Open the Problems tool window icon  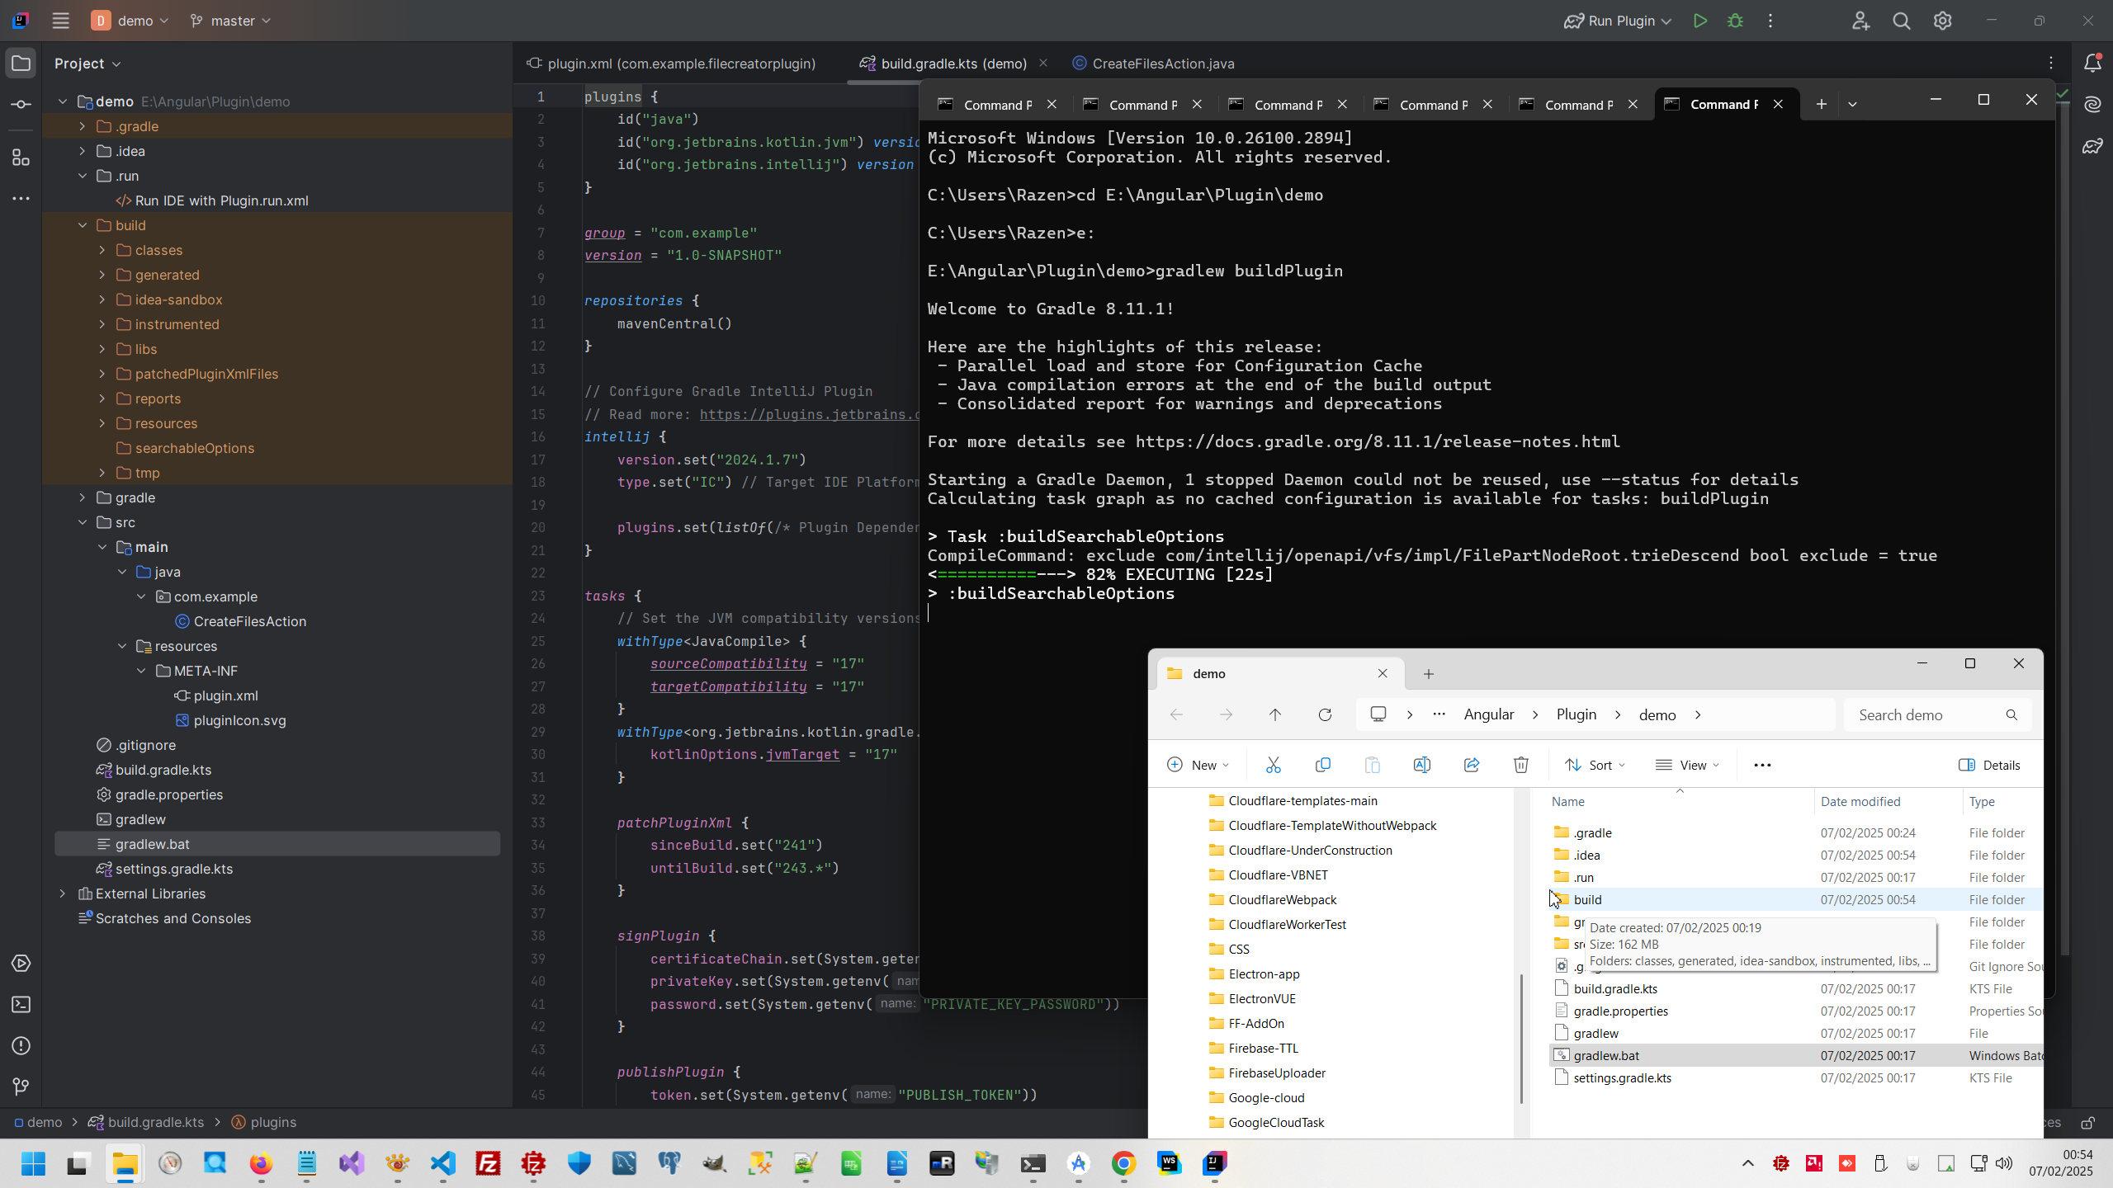(x=21, y=1046)
